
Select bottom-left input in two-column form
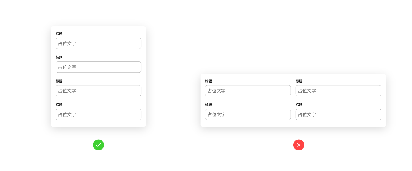pyautogui.click(x=248, y=114)
